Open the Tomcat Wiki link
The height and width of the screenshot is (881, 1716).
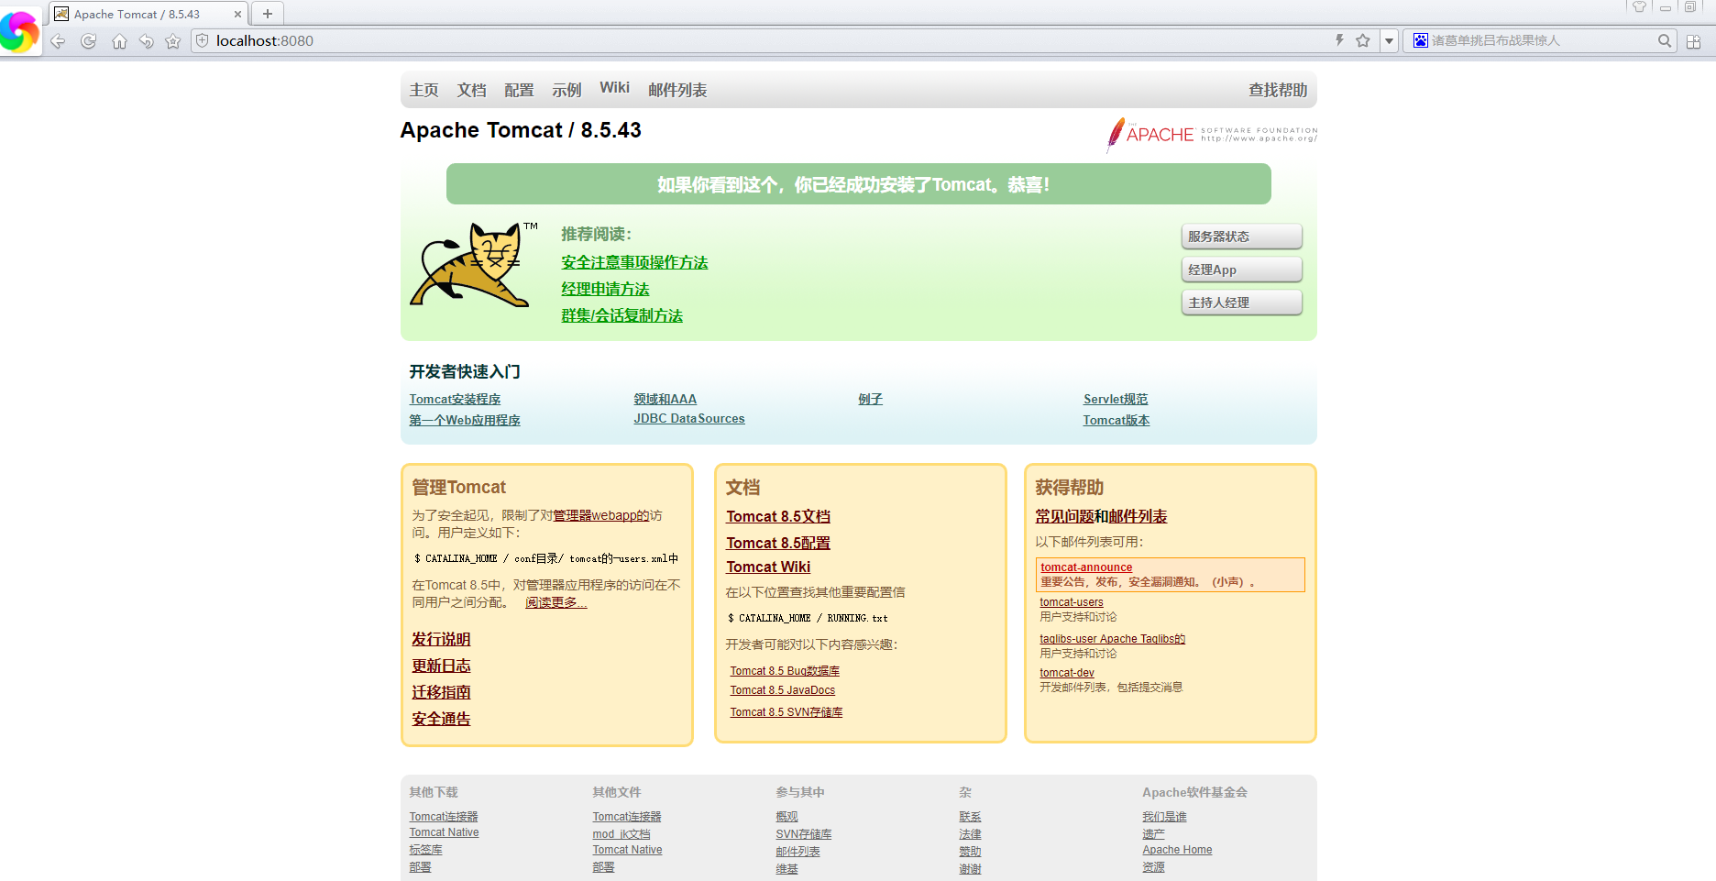[768, 567]
